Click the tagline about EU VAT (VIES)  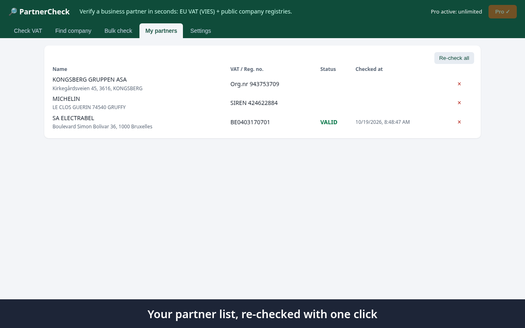(186, 11)
